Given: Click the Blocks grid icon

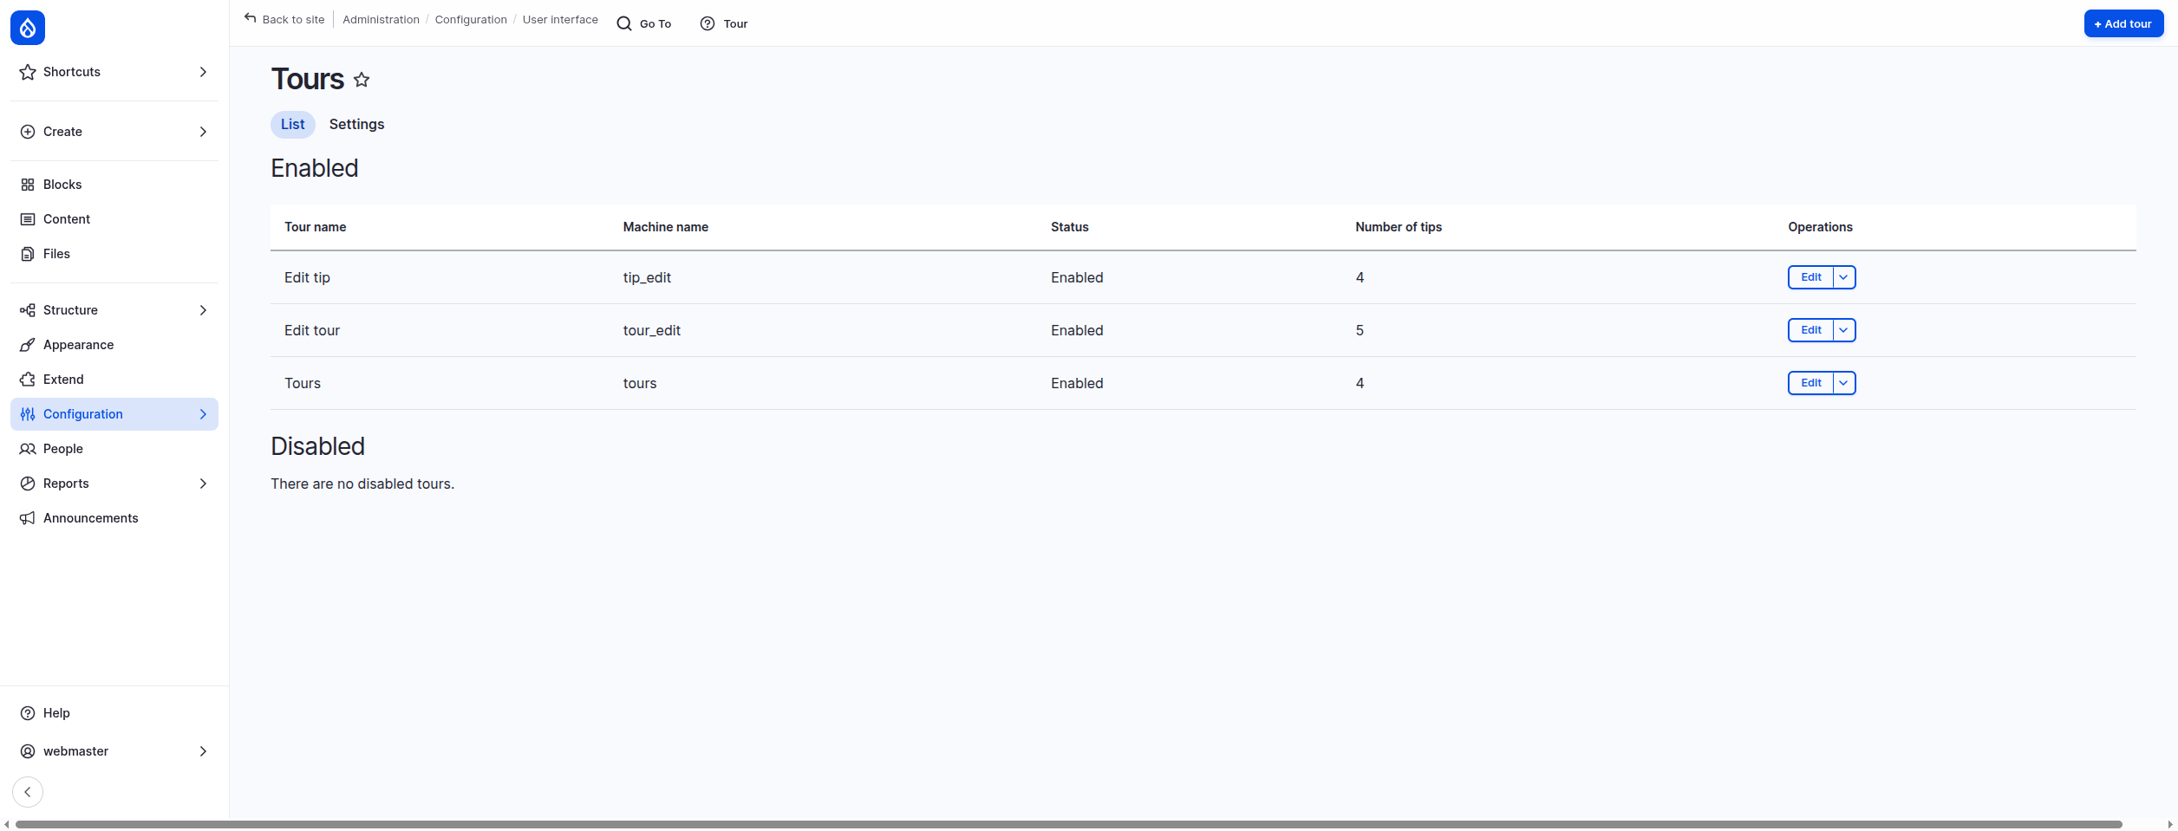Looking at the screenshot, I should pyautogui.click(x=28, y=185).
